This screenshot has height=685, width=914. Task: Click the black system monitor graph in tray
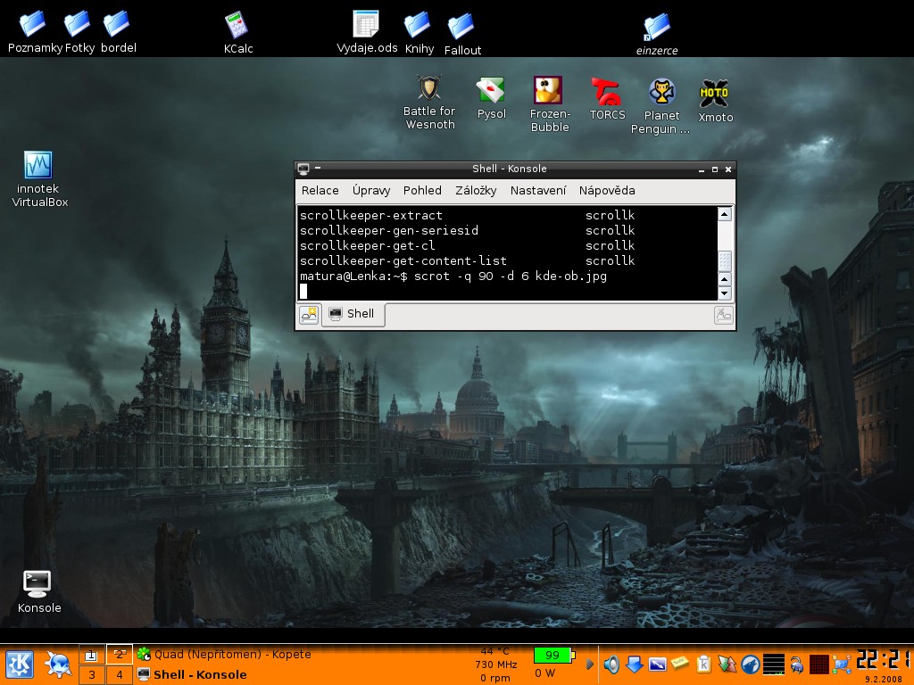(x=774, y=664)
